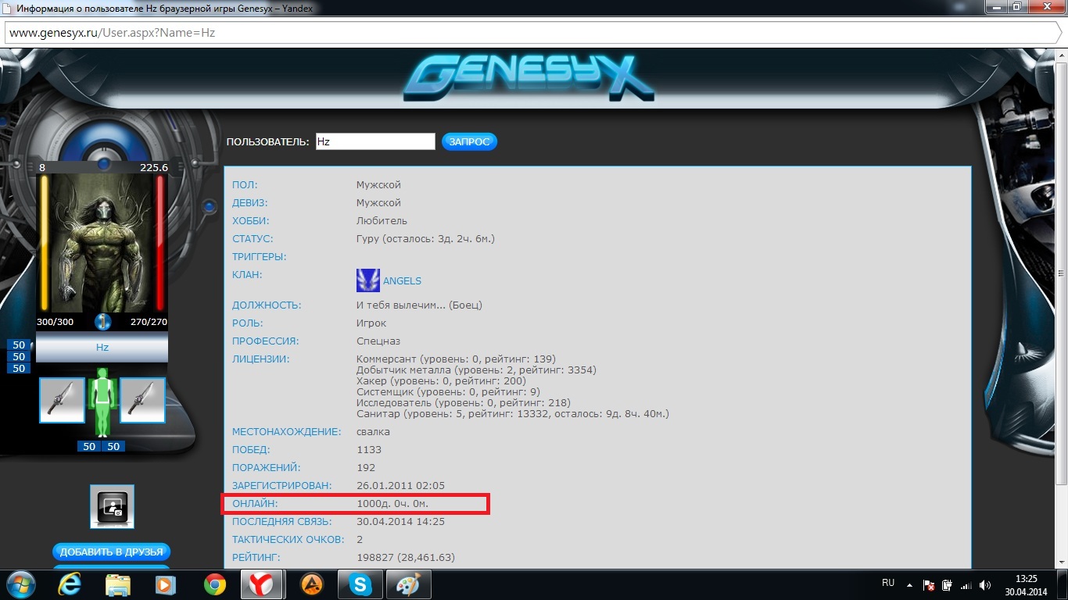The image size is (1068, 600).
Task: Click the ТРИГГЕРЫ label
Action: pyautogui.click(x=260, y=257)
